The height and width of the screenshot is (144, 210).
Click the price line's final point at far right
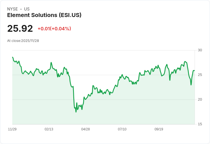pyautogui.click(x=195, y=71)
